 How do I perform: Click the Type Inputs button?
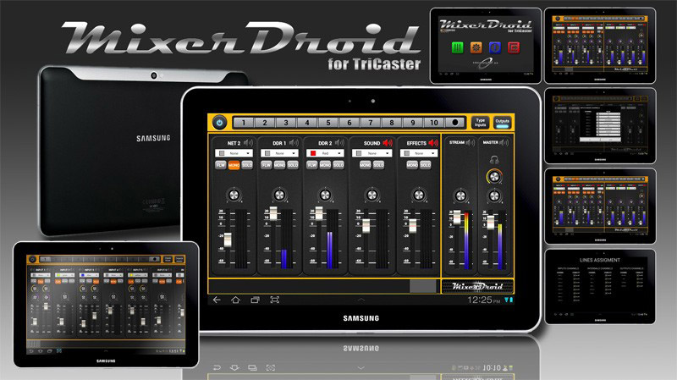(480, 123)
